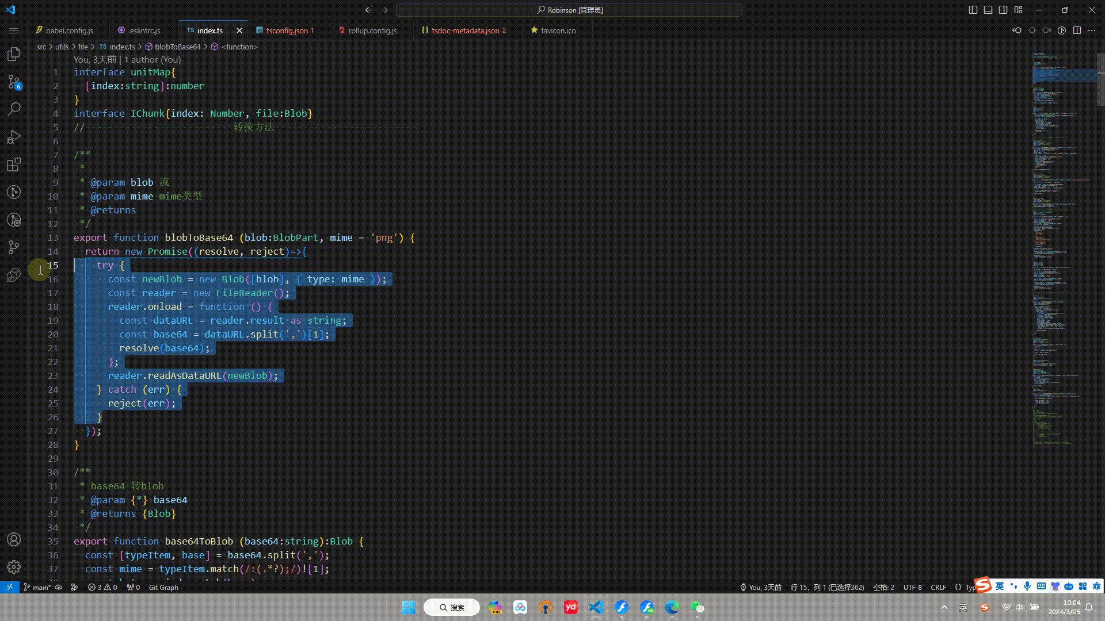Open blobToBase64 breadcrumb dropdown
The width and height of the screenshot is (1105, 621).
[179, 47]
